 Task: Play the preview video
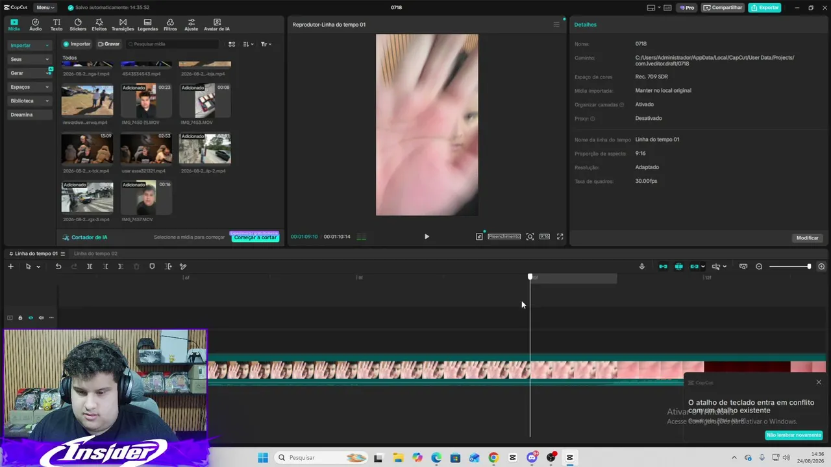(427, 237)
